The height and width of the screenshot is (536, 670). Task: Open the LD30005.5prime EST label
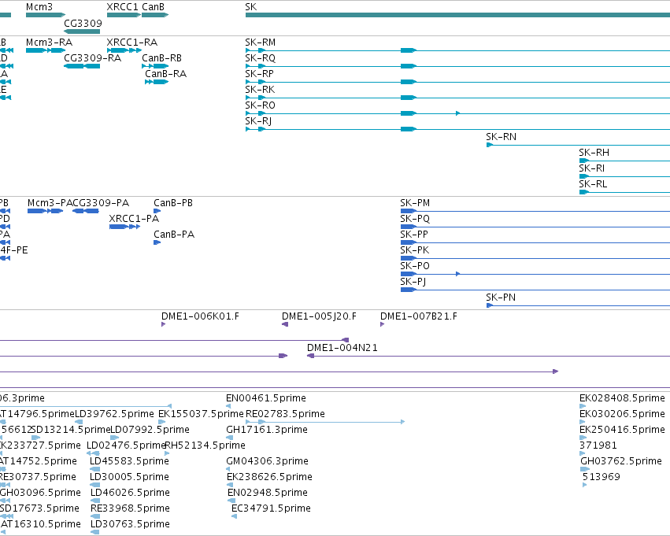tap(129, 477)
